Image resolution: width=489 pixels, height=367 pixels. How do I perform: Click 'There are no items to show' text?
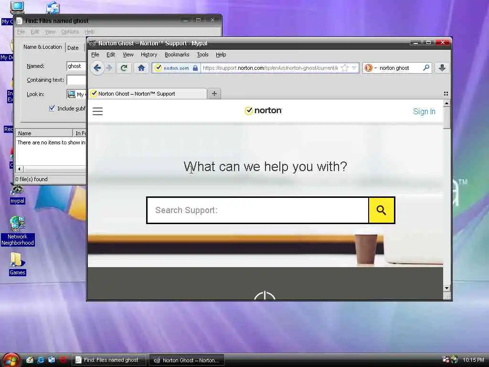pyautogui.click(x=52, y=142)
